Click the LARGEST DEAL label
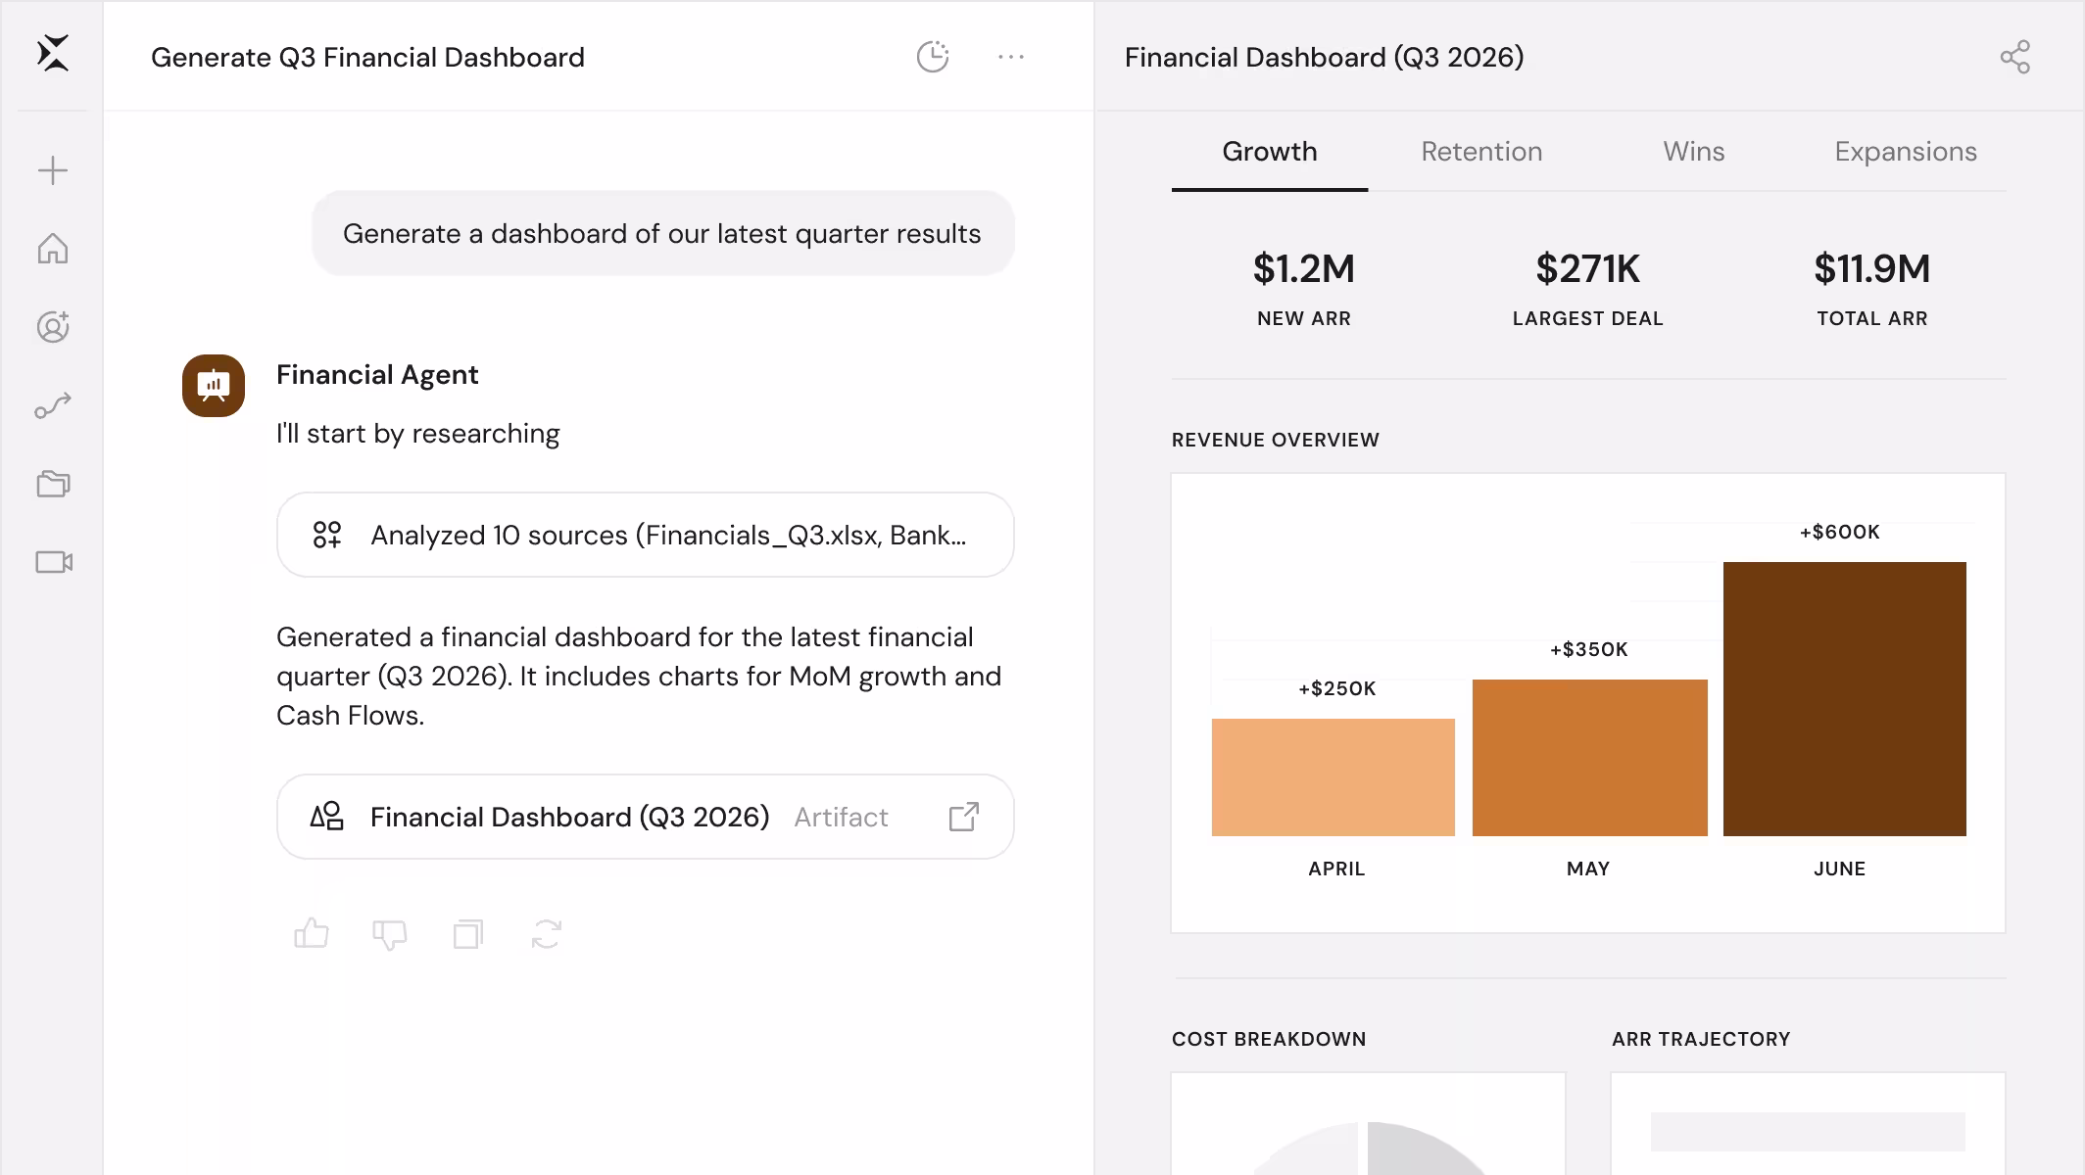Screen dimensions: 2085x1175 [1588, 318]
